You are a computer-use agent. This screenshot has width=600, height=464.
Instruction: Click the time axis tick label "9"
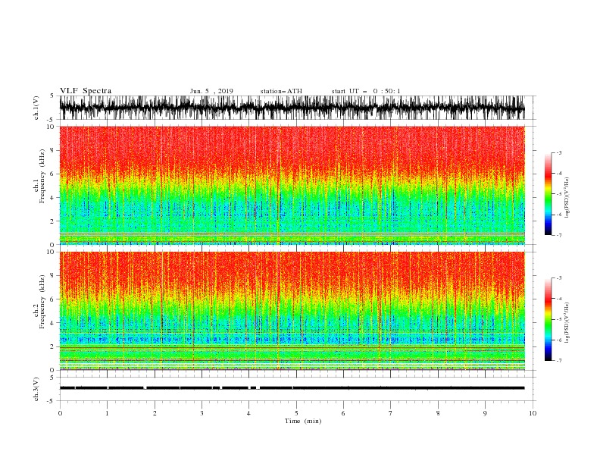pyautogui.click(x=485, y=413)
